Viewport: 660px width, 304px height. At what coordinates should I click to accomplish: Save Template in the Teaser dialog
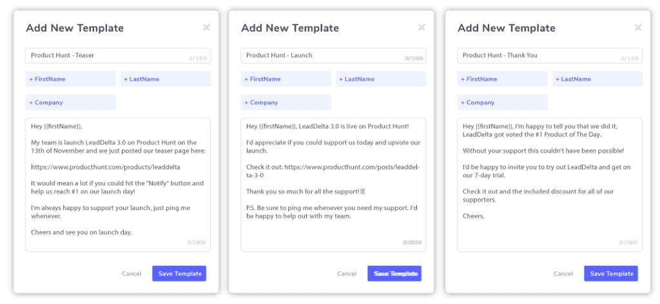pyautogui.click(x=179, y=273)
